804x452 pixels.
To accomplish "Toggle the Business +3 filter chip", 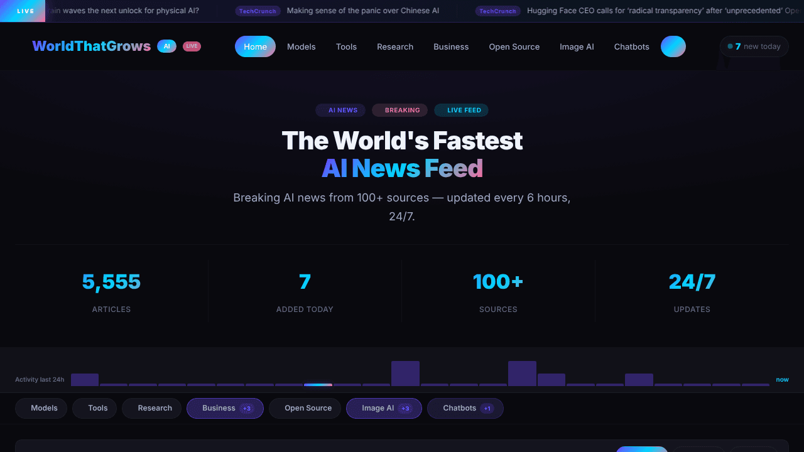I will click(x=225, y=408).
